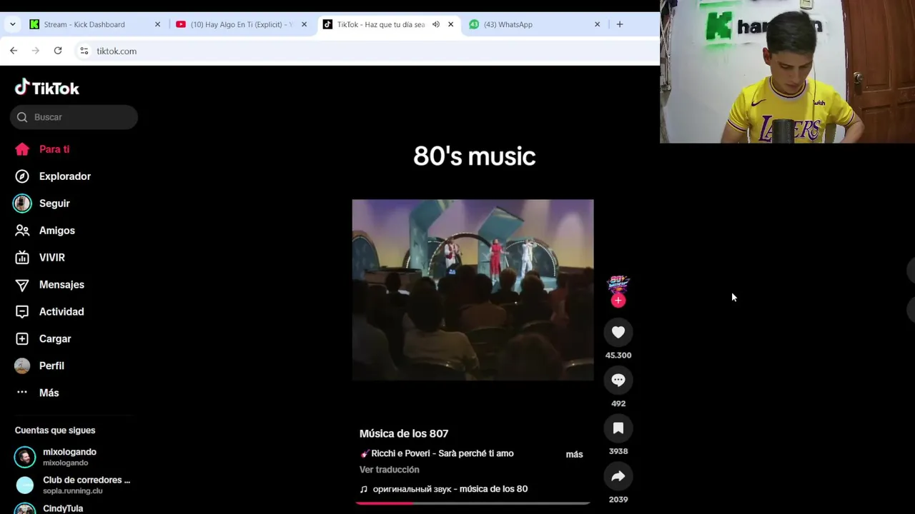Click the 45.300 likes count
Screen dimensions: 915x514
tap(618, 356)
